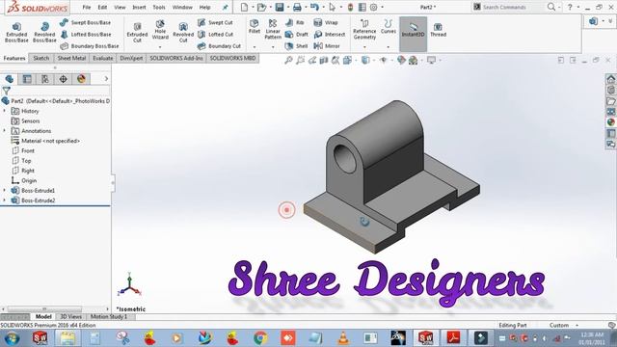The width and height of the screenshot is (617, 347).
Task: Open the Curves dropdown arrow
Action: click(x=388, y=47)
